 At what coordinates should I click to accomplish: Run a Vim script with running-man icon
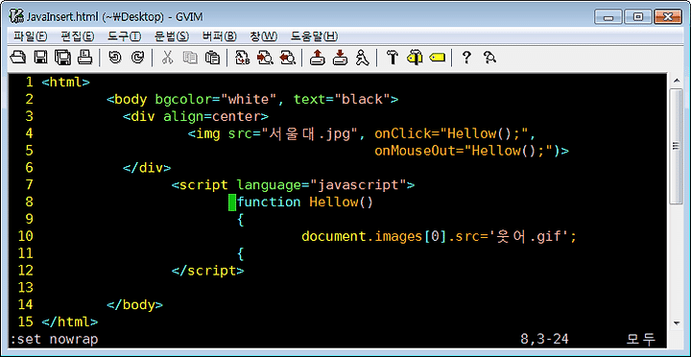pos(362,58)
